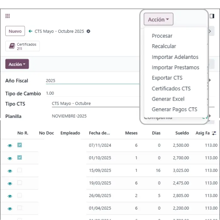Choose Generar Excel menu option

pos(168,99)
